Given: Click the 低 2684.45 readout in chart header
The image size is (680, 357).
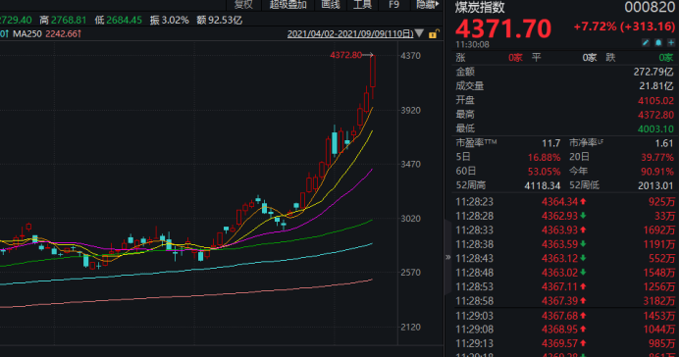Looking at the screenshot, I should 119,20.
